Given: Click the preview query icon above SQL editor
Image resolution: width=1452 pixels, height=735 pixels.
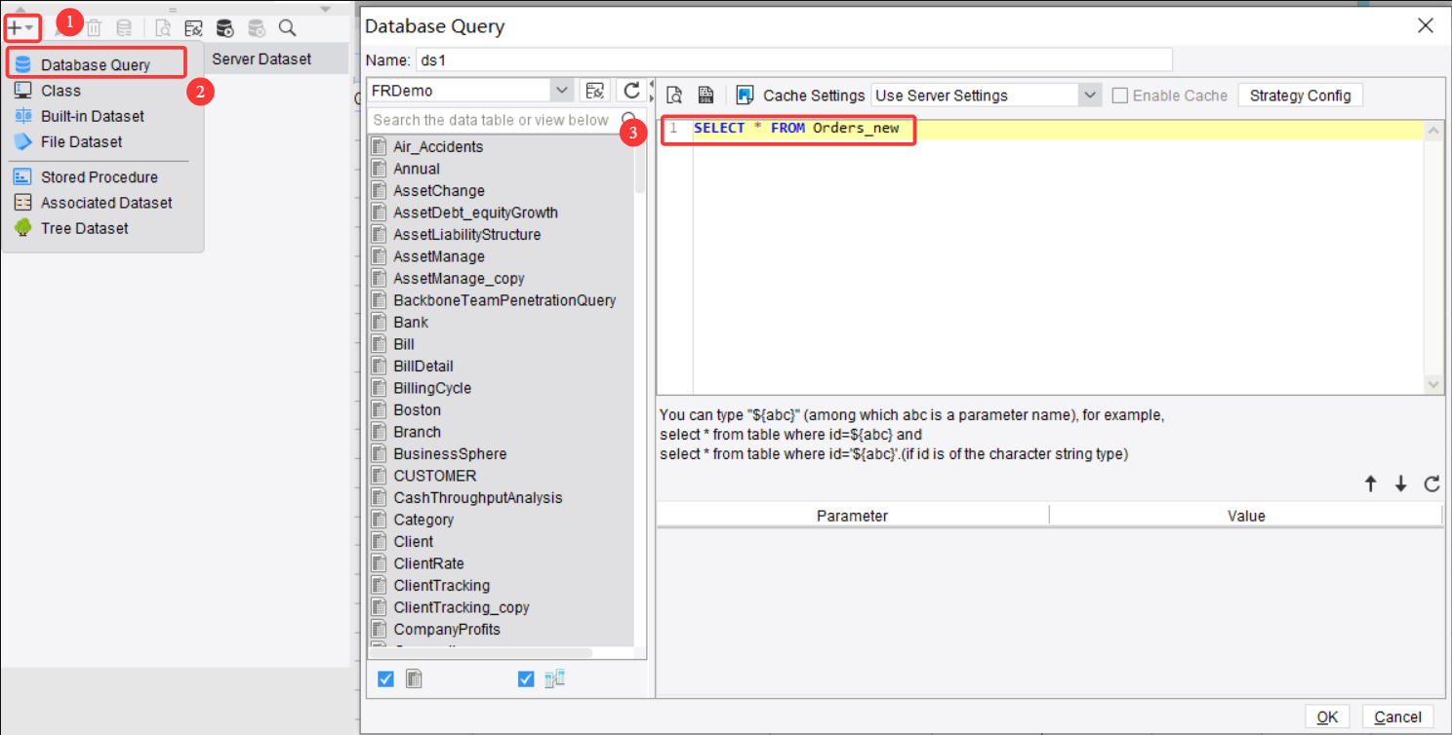Looking at the screenshot, I should 673,96.
